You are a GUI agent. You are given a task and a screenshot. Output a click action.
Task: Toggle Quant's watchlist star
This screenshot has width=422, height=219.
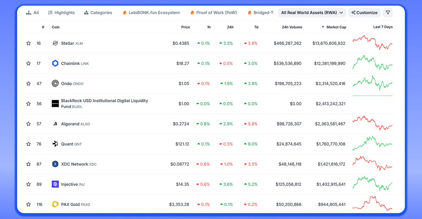[x=28, y=144]
